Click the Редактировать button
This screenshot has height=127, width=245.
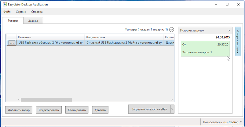point(49,110)
